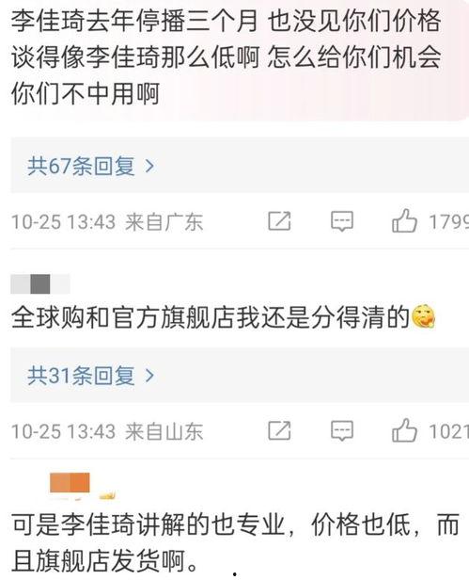Like the comment with 1799 likes
The height and width of the screenshot is (580, 469).
(404, 220)
